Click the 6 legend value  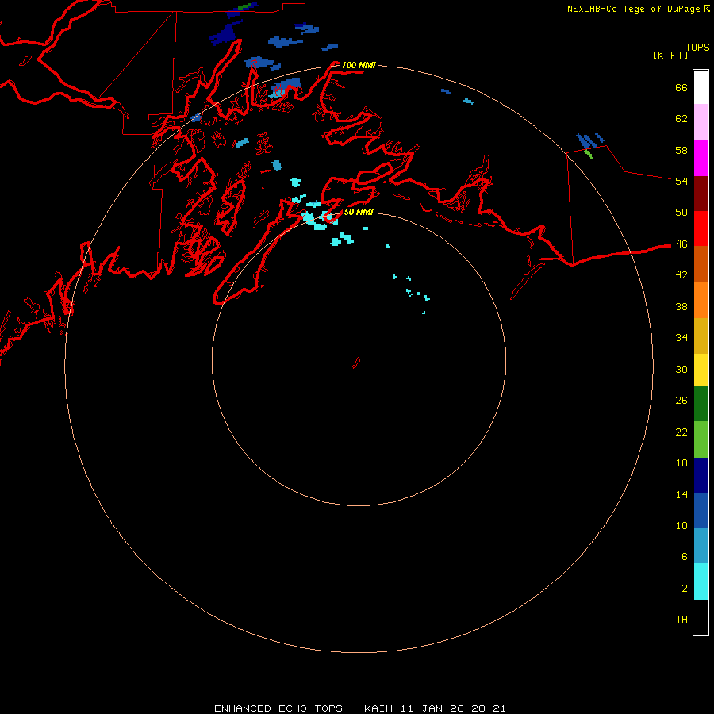tap(685, 557)
